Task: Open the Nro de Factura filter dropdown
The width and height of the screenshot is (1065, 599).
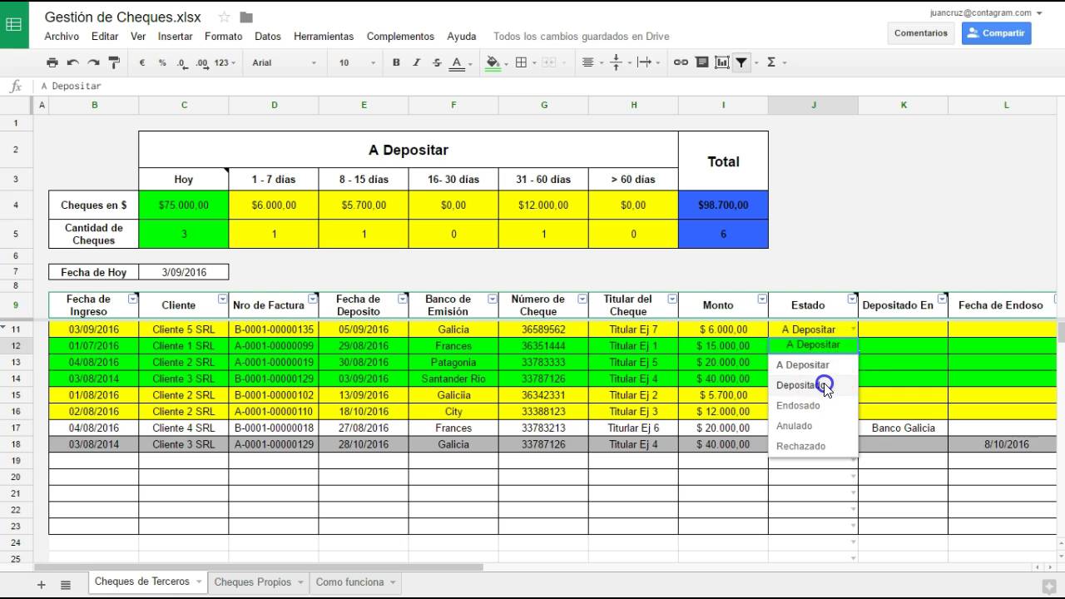Action: (x=312, y=299)
